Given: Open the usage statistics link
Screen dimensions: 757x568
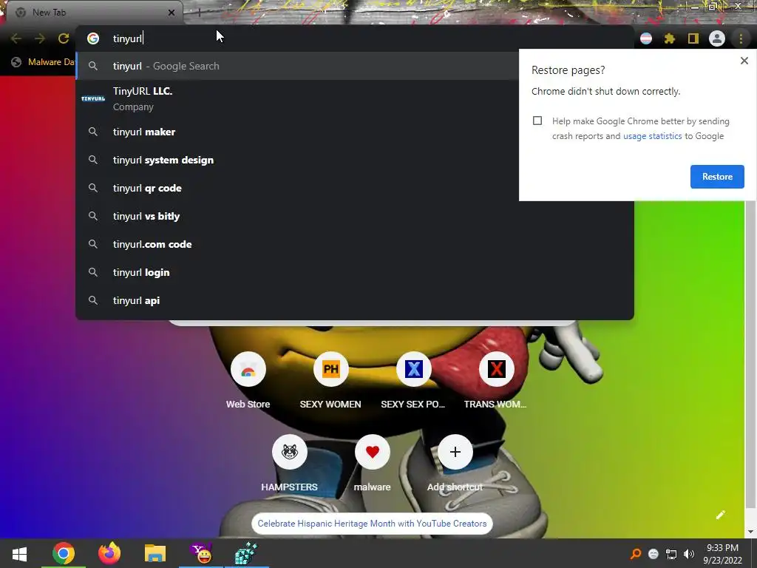Looking at the screenshot, I should pos(652,136).
